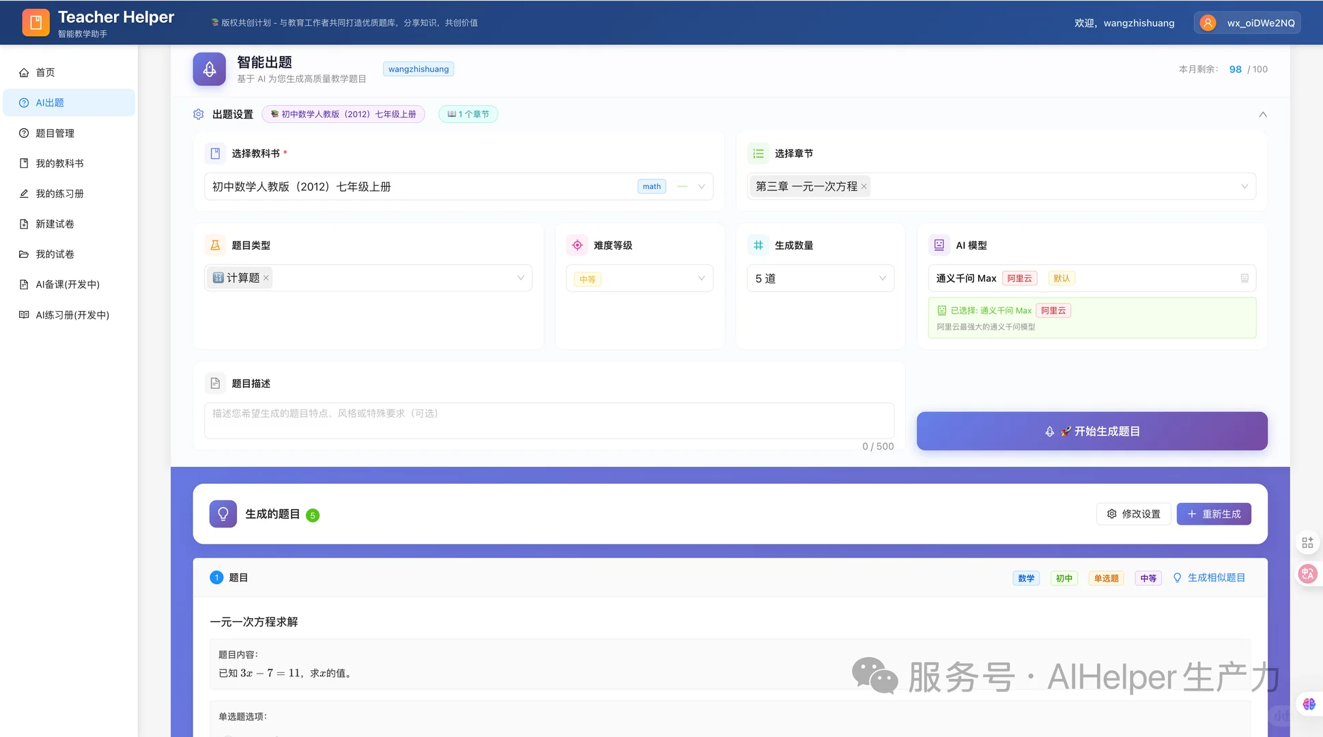The image size is (1323, 737).
Task: Click the Teacher Helper logo icon
Action: tap(35, 22)
